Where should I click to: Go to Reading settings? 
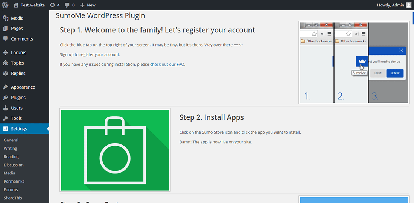pos(11,157)
